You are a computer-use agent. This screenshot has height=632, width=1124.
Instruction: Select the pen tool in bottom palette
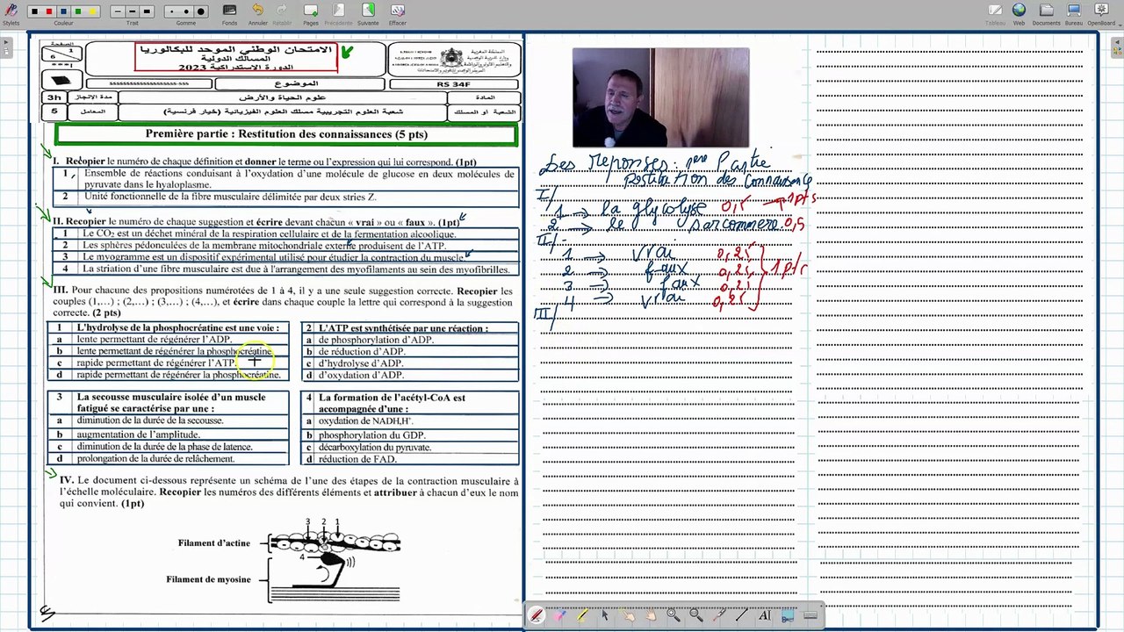click(x=537, y=615)
